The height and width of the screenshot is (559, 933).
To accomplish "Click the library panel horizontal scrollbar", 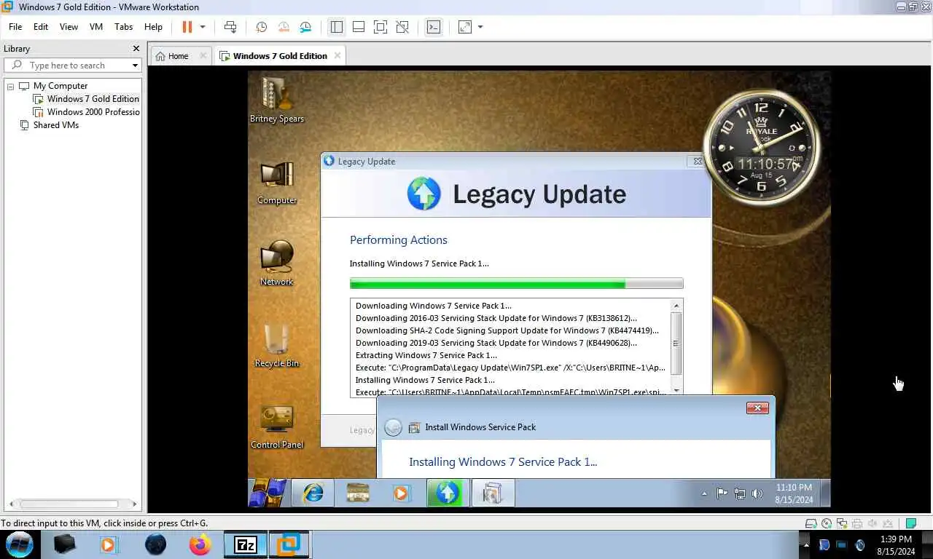I will click(69, 504).
